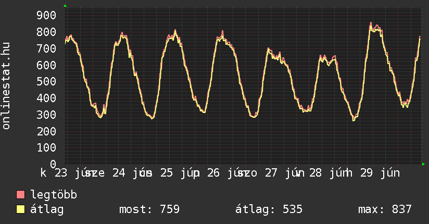Select the most: 759 statistic

pos(149,209)
